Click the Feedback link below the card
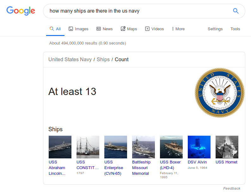The width and height of the screenshot is (251, 195). (x=232, y=188)
